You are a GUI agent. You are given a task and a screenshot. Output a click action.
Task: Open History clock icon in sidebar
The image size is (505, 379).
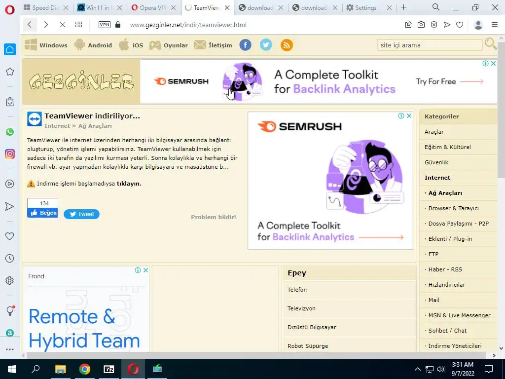pyautogui.click(x=10, y=259)
